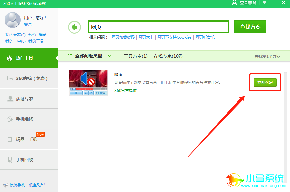Open 手机回收 sidebar item

(29, 160)
